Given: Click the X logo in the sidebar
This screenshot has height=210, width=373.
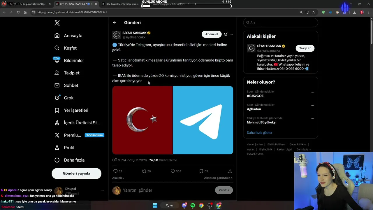Looking at the screenshot, I should click(57, 23).
